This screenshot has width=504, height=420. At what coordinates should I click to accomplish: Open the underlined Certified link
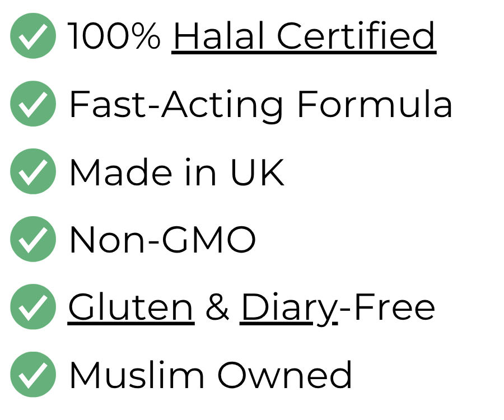[356, 36]
